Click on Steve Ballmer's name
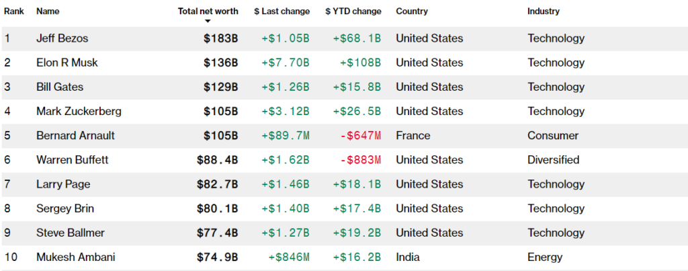 coord(70,232)
